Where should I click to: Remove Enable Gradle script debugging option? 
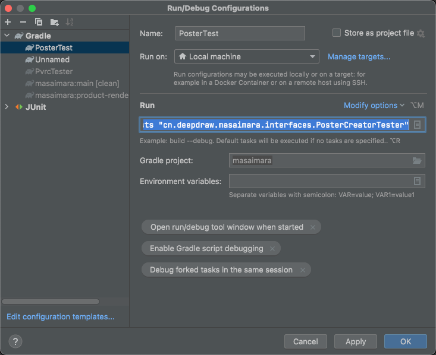272,249
